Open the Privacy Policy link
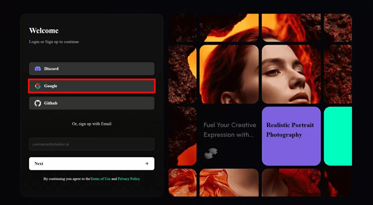The width and height of the screenshot is (373, 205). tap(129, 179)
